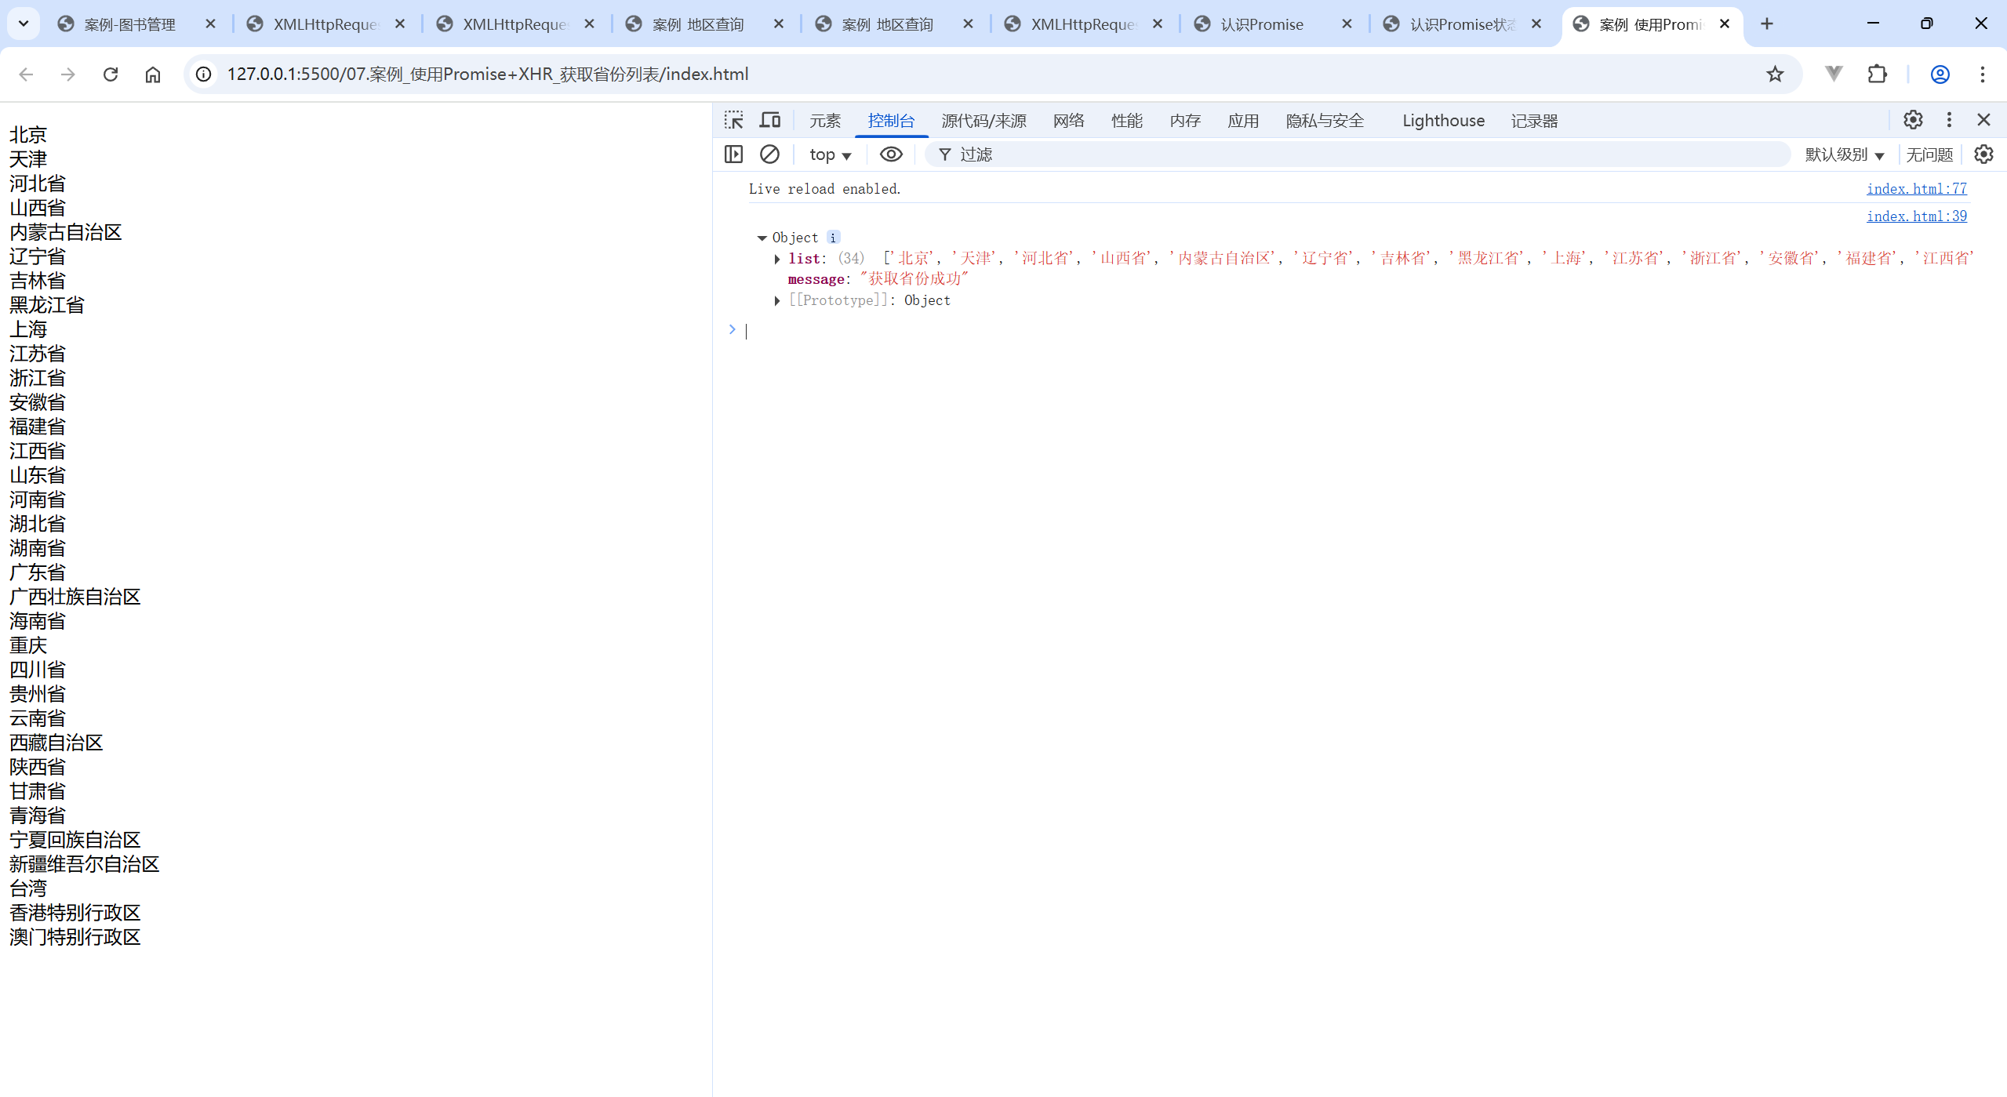Open the index.html:39 source link
Screen dimensions: 2007x1097
pyautogui.click(x=1916, y=216)
